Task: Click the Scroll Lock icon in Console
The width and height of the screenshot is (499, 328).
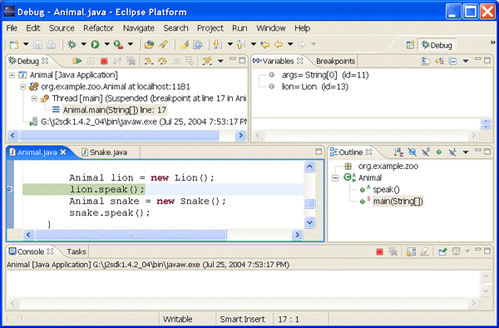Action: pos(411,252)
